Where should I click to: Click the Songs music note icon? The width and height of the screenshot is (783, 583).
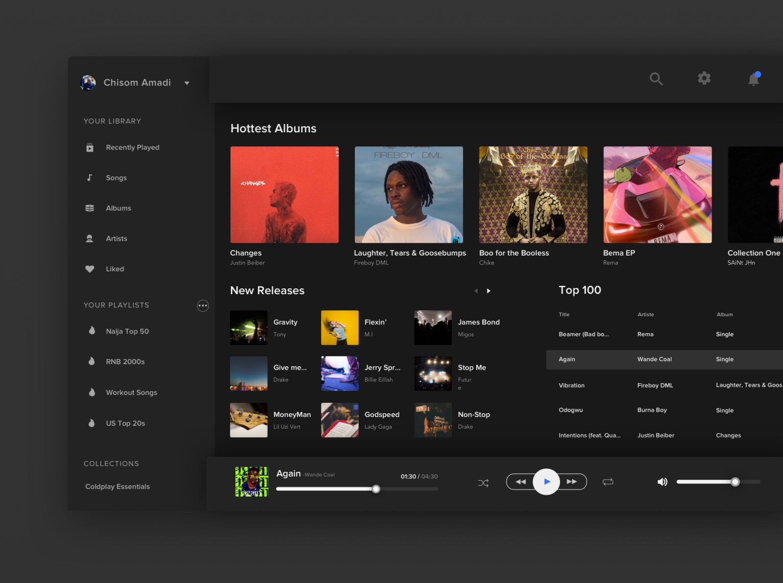[90, 178]
